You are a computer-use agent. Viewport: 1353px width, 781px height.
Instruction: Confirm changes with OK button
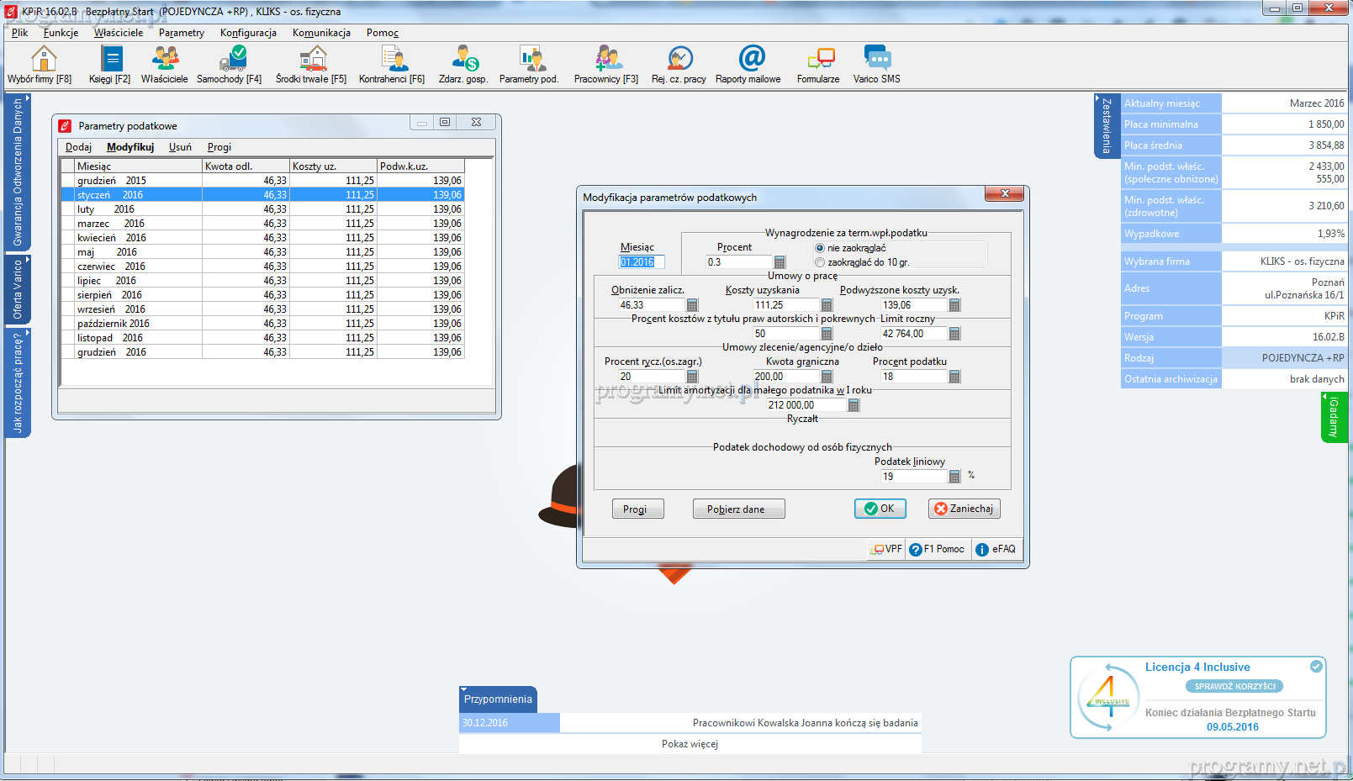[x=880, y=509]
